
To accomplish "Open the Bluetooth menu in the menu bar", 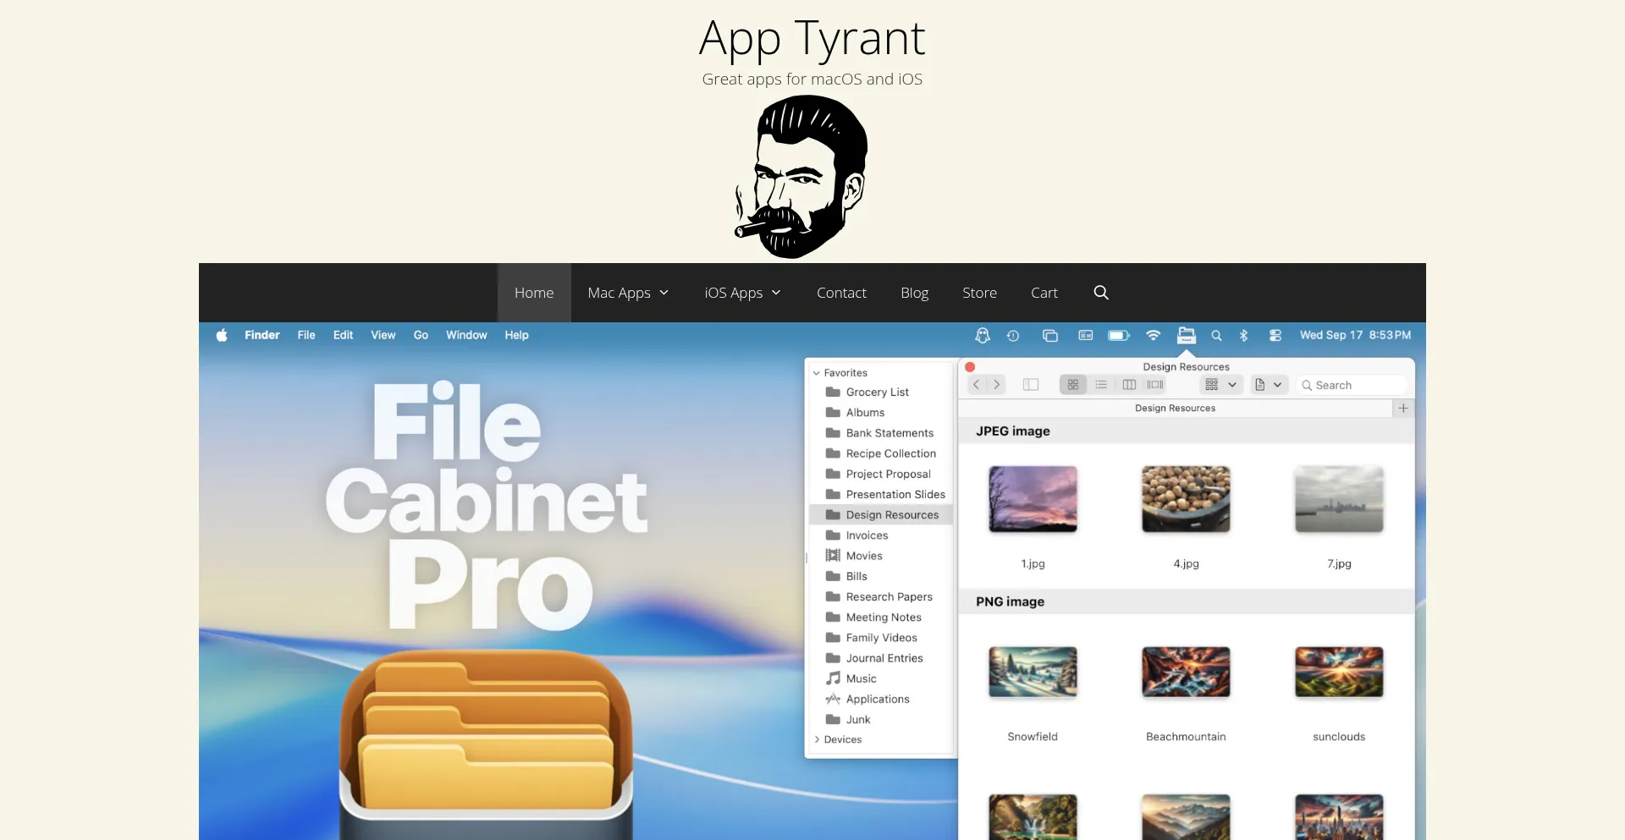I will pos(1243,335).
